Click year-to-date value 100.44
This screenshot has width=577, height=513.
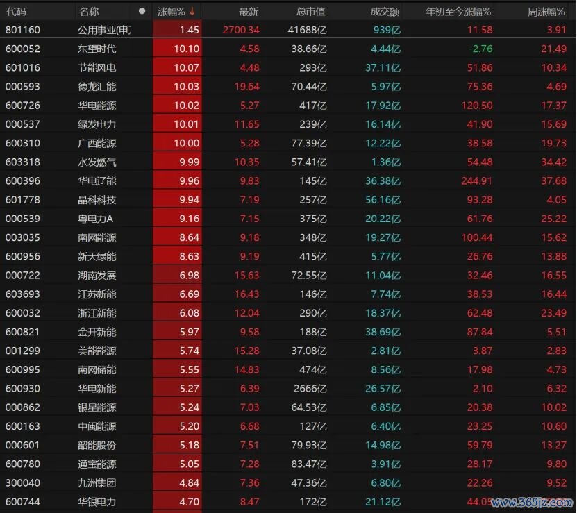(x=477, y=237)
